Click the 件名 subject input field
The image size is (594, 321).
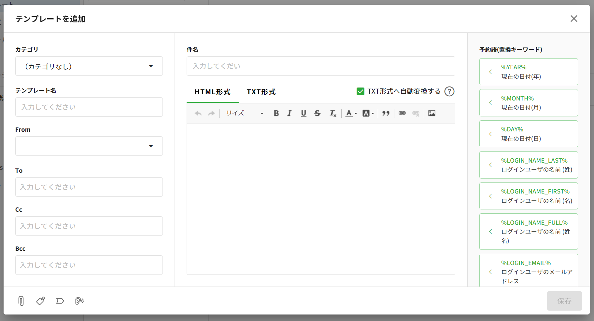point(320,66)
